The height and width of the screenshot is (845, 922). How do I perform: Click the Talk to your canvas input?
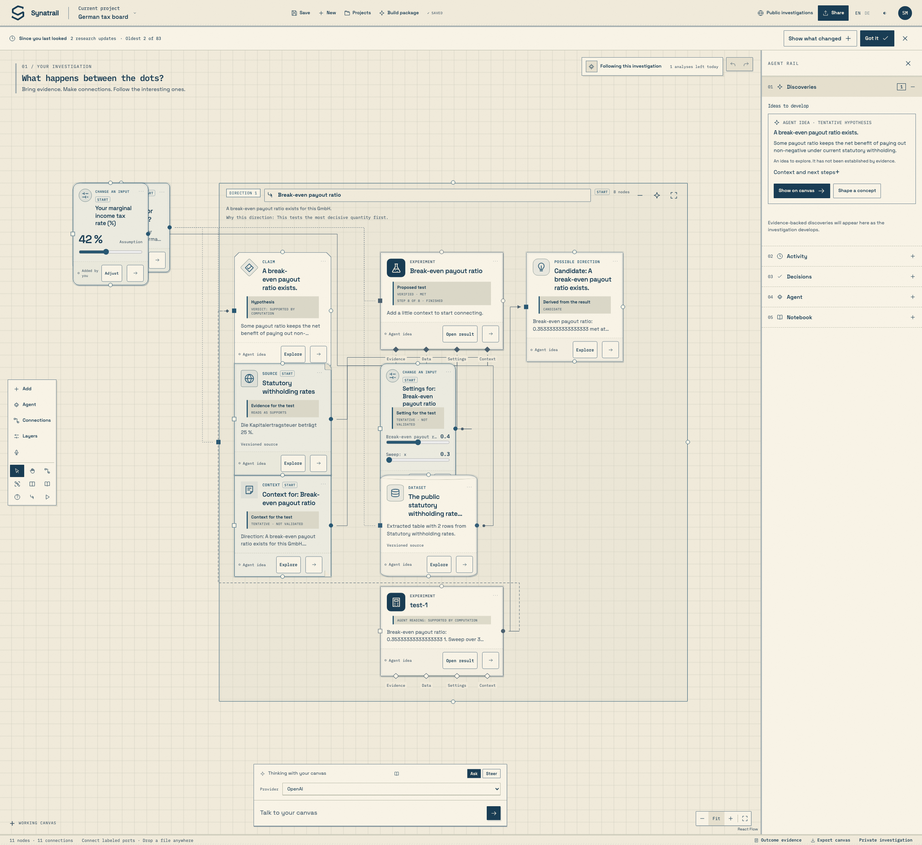coord(371,812)
